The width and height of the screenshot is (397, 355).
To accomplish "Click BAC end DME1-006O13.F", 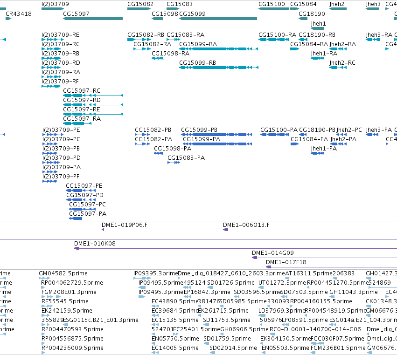I will (x=226, y=230).
